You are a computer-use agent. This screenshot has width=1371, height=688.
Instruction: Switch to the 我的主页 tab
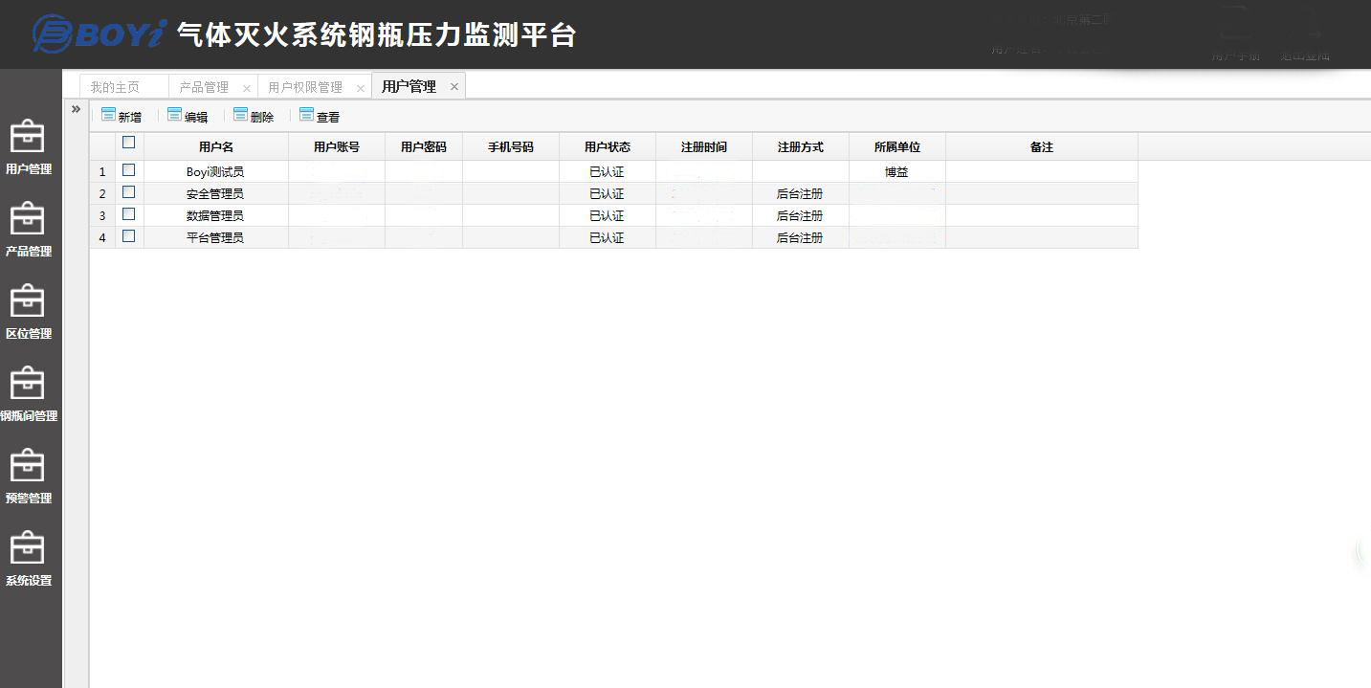[x=115, y=87]
